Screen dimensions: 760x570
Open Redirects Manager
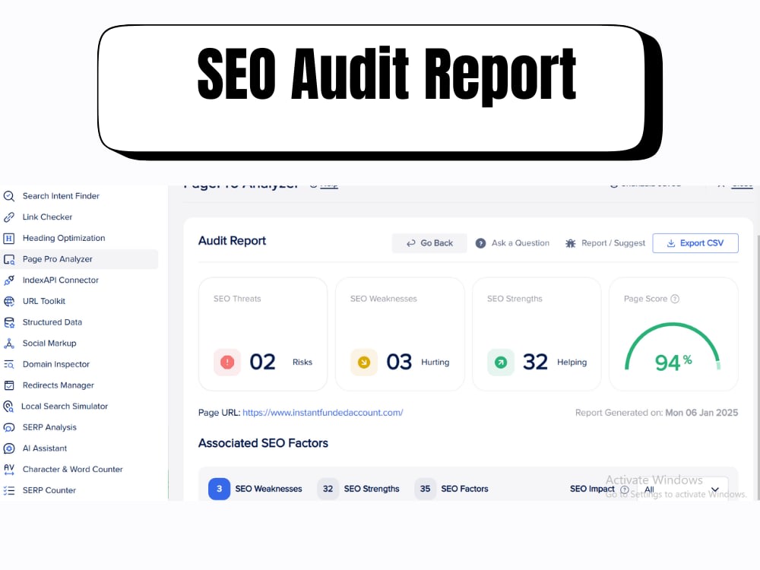pyautogui.click(x=59, y=385)
